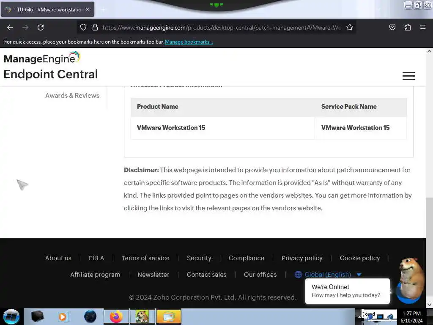Viewport: 433px width, 325px height.
Task: Click the page scrollbar up arrow
Action: [429, 51]
